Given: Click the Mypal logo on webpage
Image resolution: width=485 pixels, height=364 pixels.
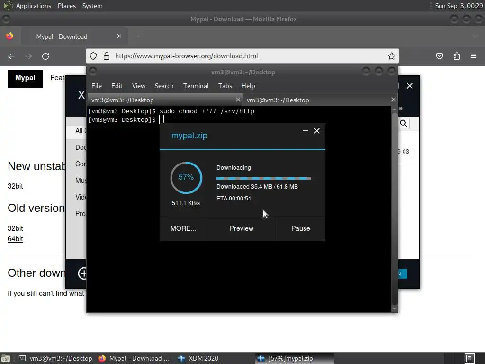Looking at the screenshot, I should pyautogui.click(x=26, y=78).
